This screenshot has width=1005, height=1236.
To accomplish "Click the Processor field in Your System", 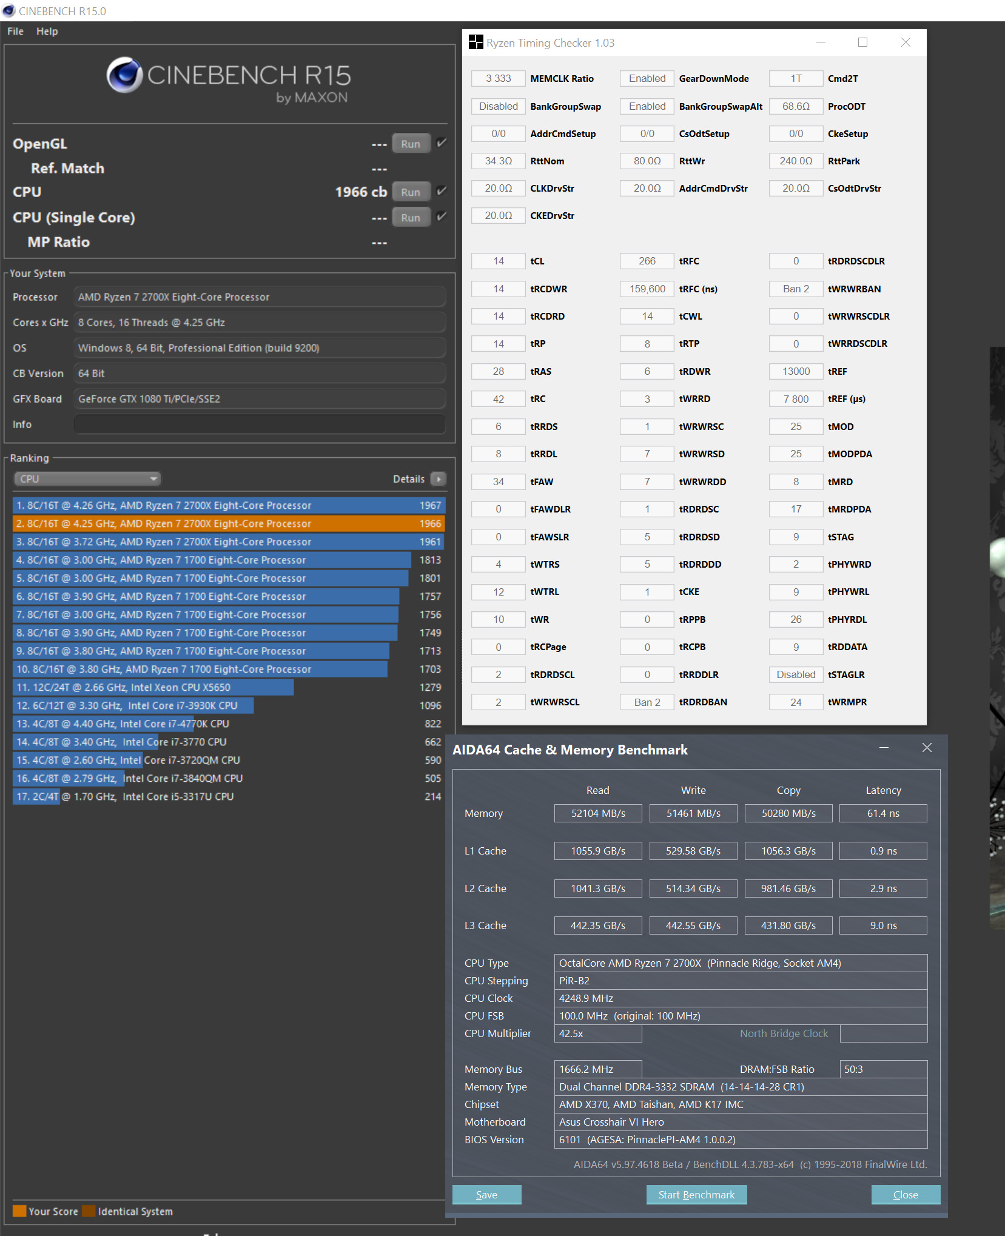I will (260, 297).
